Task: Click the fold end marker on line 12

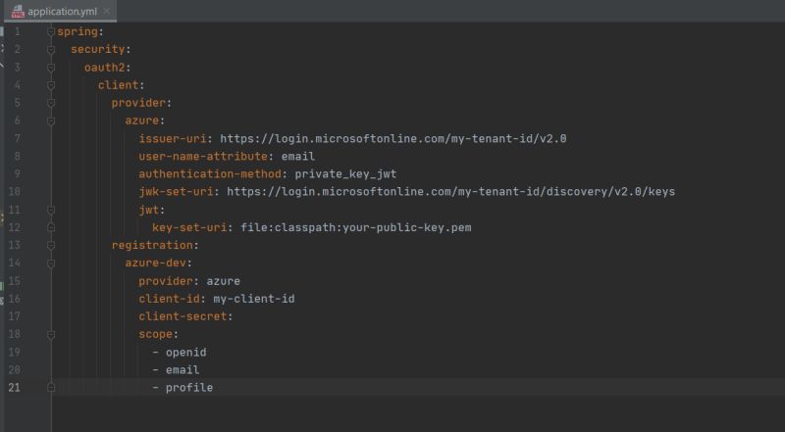Action: pyautogui.click(x=51, y=227)
